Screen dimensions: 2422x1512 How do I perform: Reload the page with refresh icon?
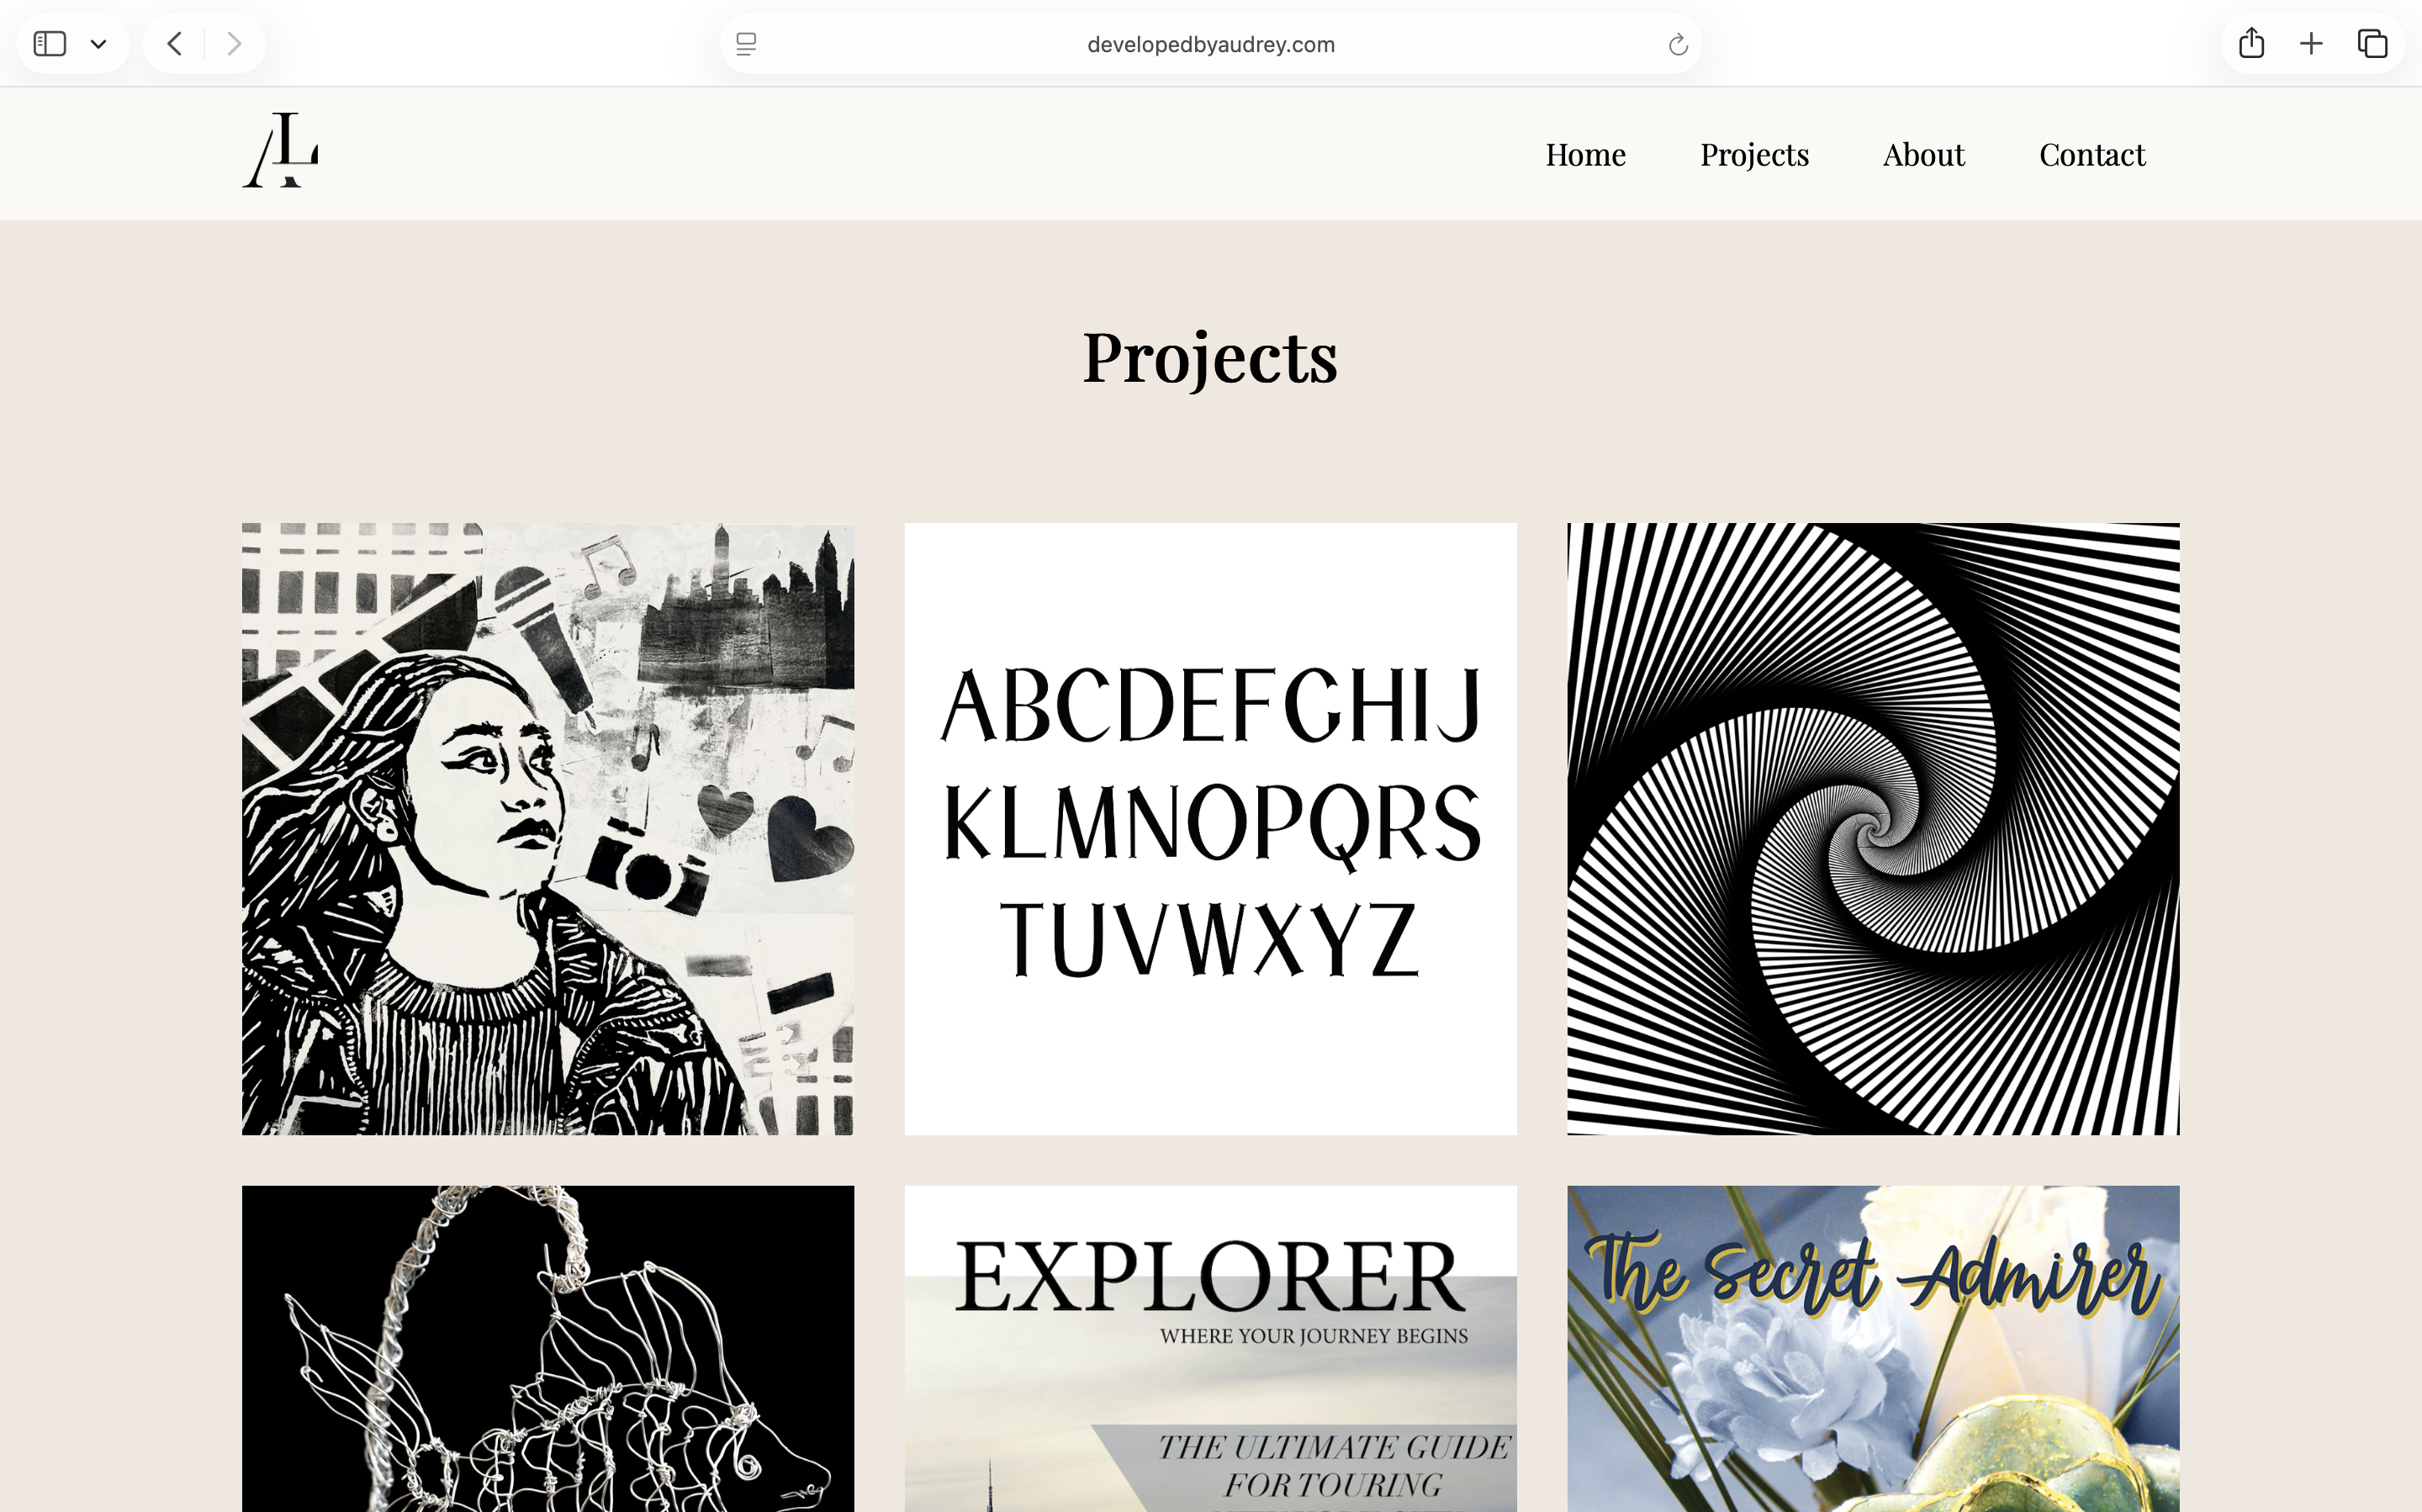click(1677, 44)
